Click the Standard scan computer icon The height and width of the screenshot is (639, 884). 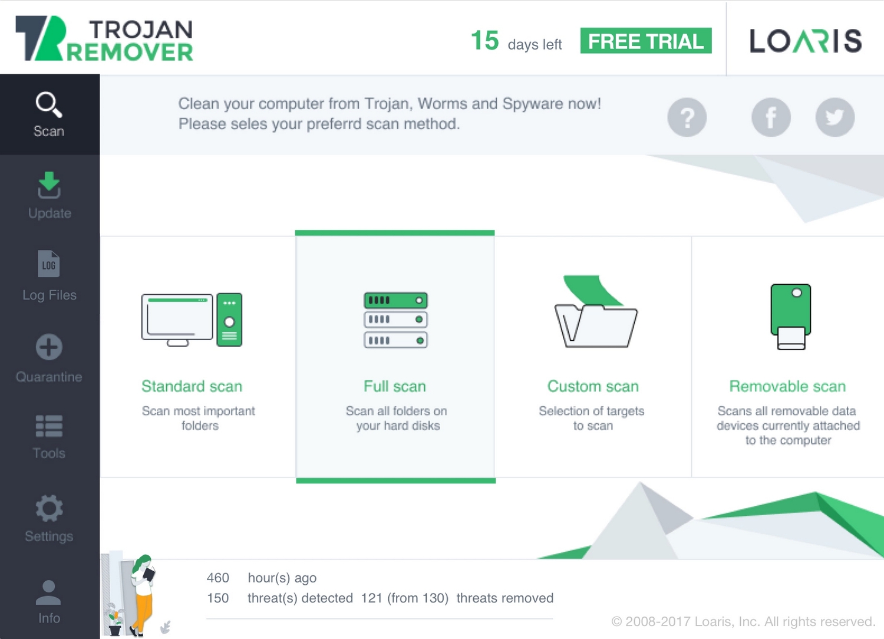click(192, 319)
